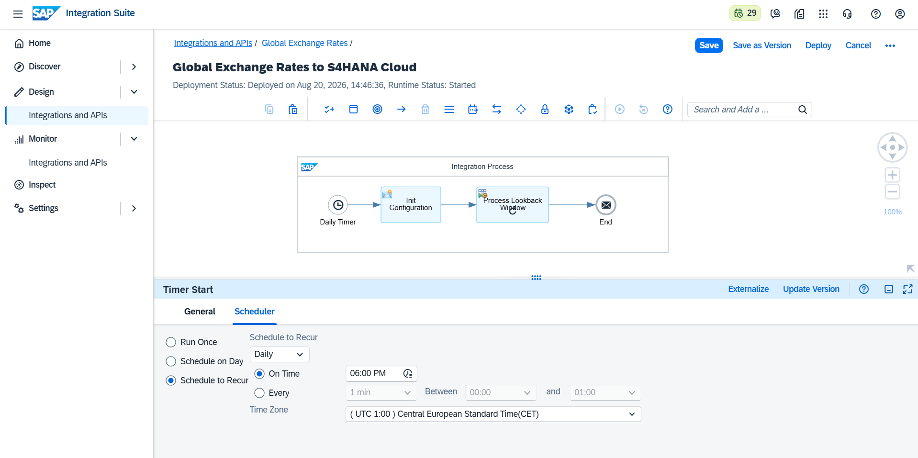
Task: Deploy the integration flow
Action: (818, 45)
